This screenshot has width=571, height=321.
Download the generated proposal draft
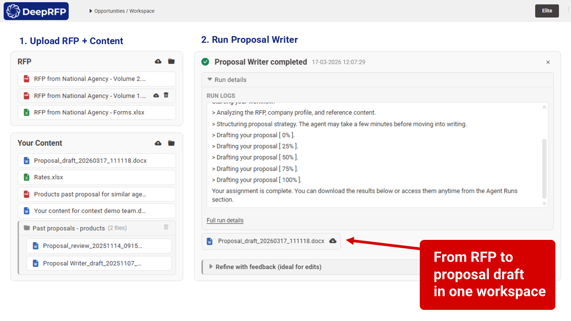(333, 241)
